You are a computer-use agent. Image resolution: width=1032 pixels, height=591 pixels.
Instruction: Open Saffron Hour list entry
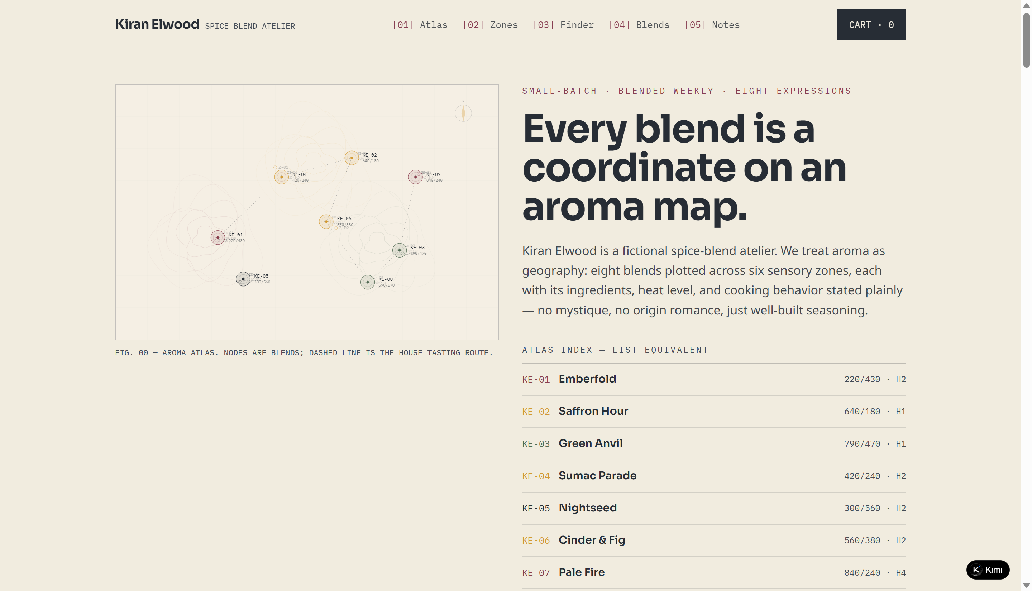[714, 411]
